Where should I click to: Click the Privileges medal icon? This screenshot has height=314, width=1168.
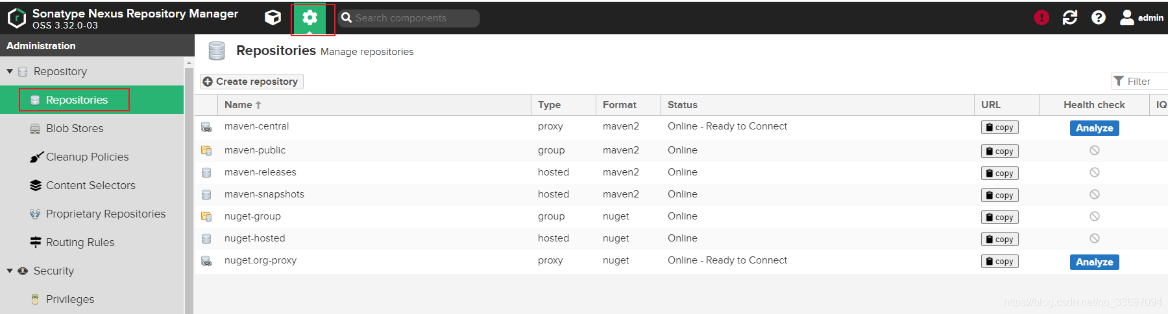35,299
